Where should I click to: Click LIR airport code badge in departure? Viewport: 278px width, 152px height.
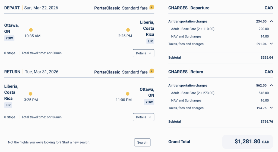click(150, 41)
